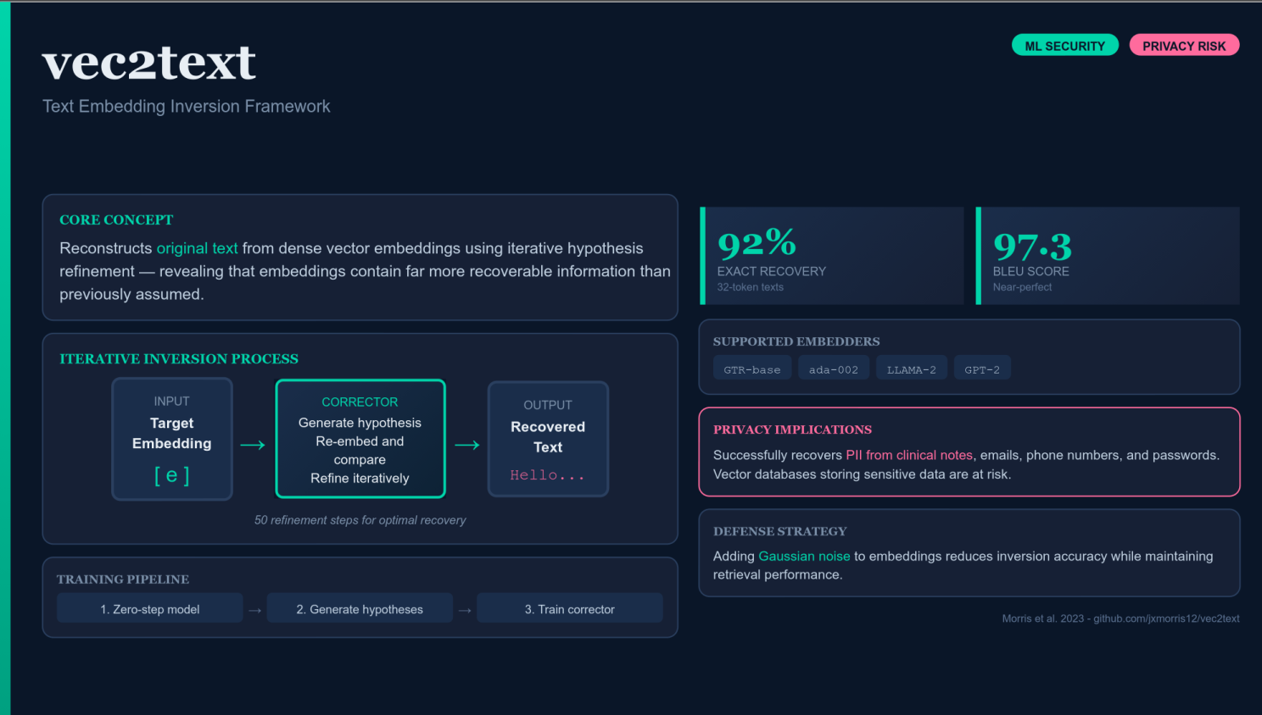Click the 92% statistic
Image resolution: width=1262 pixels, height=715 pixels.
click(757, 243)
